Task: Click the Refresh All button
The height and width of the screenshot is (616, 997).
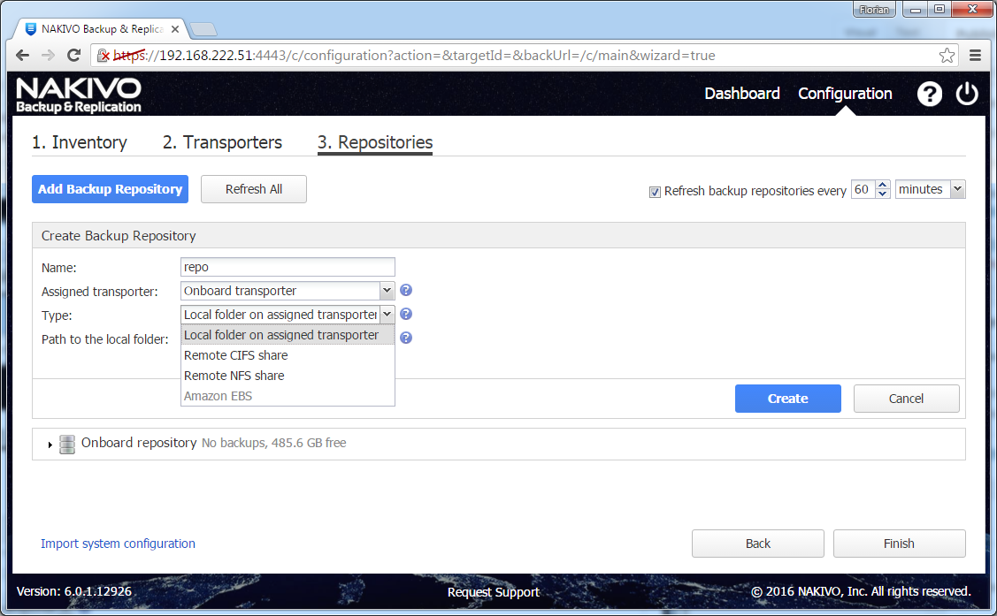Action: (x=254, y=189)
